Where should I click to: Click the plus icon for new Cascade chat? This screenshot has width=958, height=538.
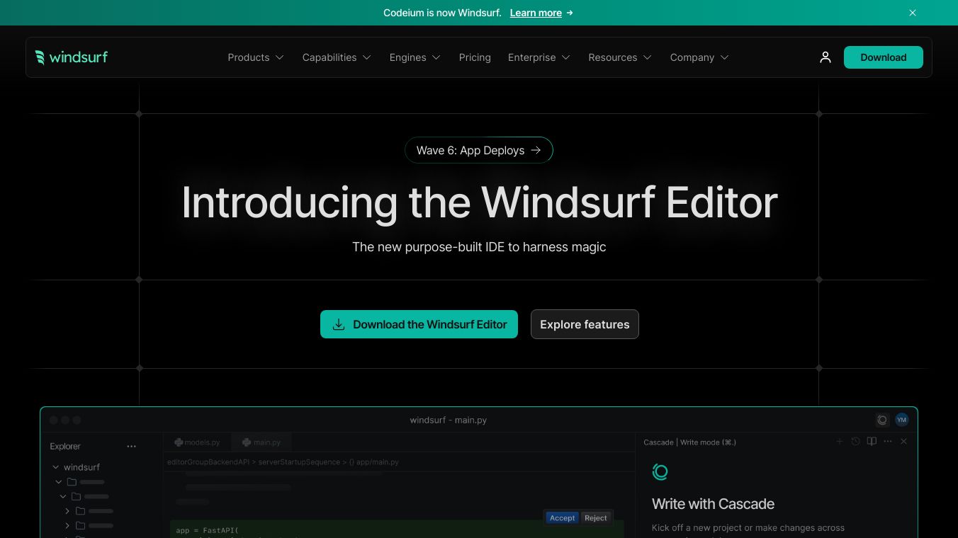(x=840, y=442)
